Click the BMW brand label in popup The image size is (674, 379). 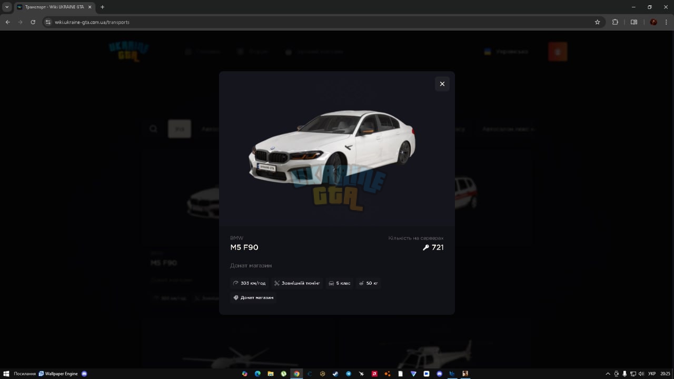click(237, 238)
